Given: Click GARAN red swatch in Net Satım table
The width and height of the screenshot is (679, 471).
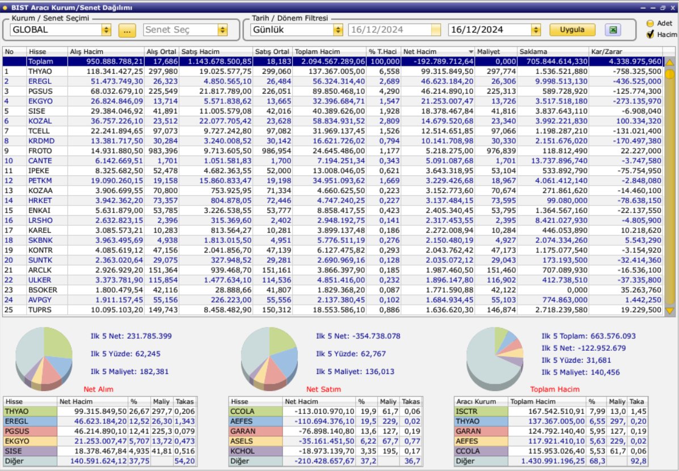Looking at the screenshot, I should click(256, 432).
